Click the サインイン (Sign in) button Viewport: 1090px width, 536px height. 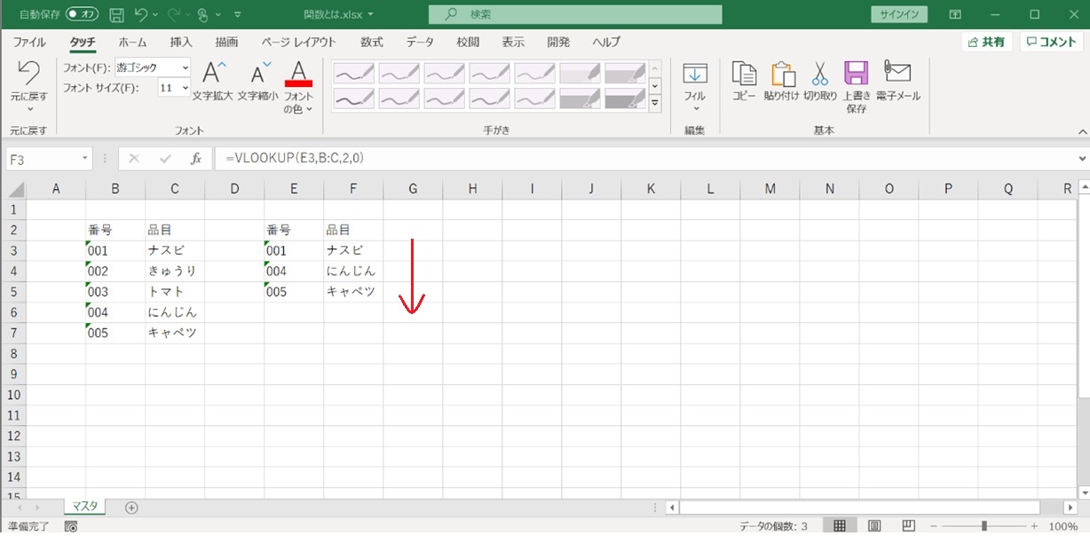[898, 14]
